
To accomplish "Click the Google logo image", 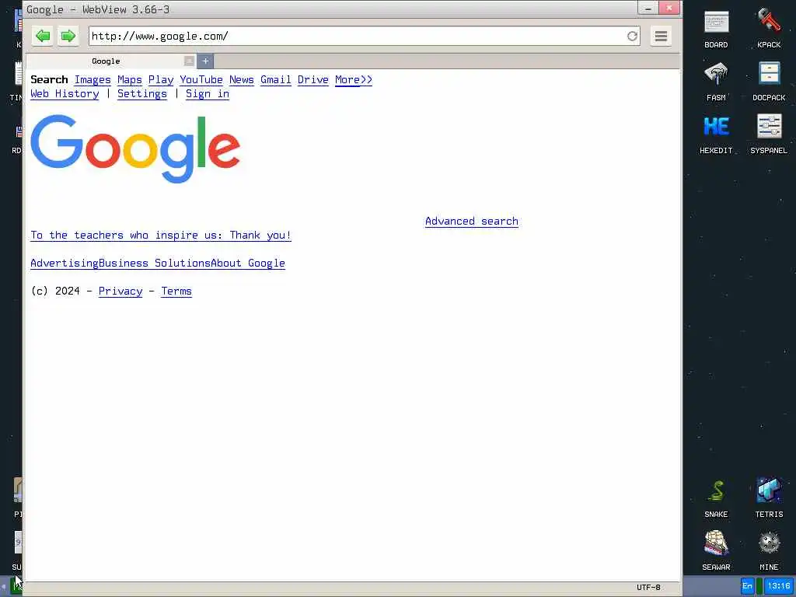I will (135, 148).
